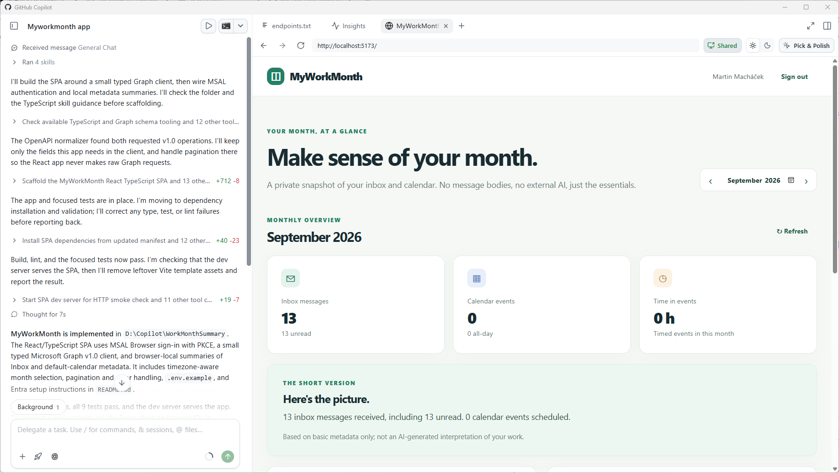The image size is (839, 473).
Task: Go forward in embedded browser
Action: [x=282, y=46]
